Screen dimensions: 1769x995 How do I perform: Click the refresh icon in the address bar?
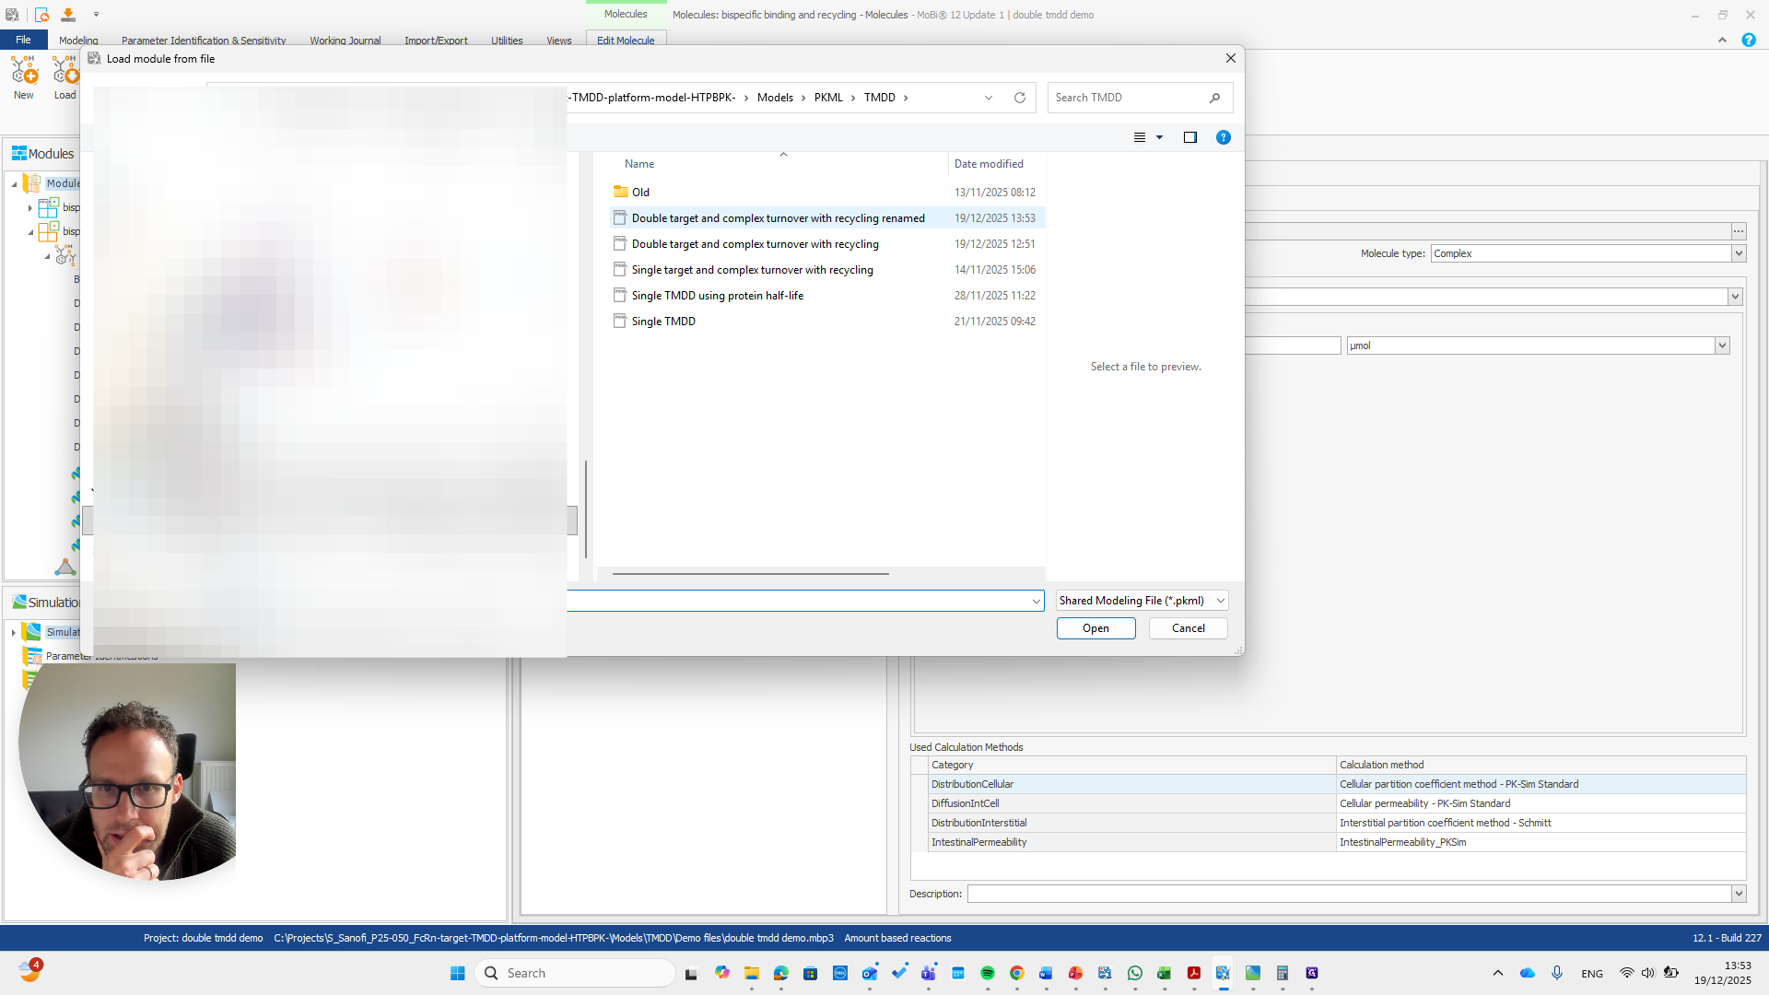tap(1019, 98)
